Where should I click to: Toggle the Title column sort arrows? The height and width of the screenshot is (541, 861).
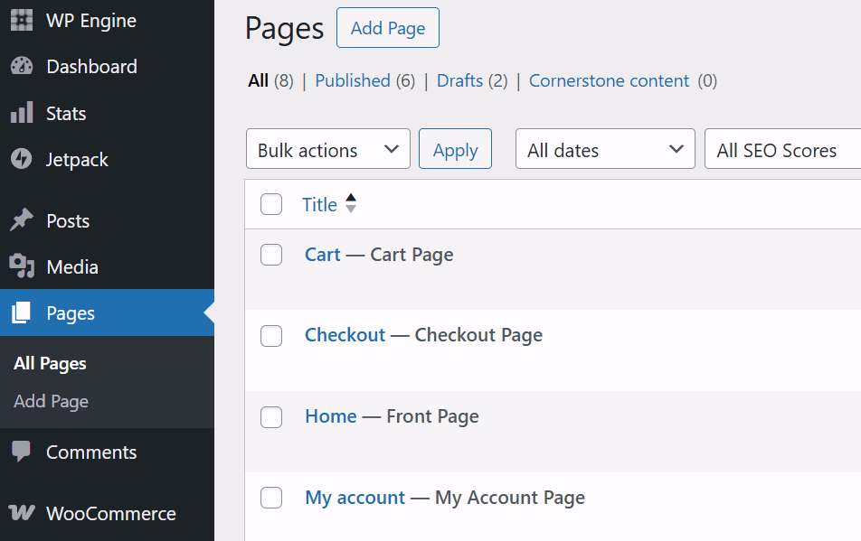tap(351, 204)
